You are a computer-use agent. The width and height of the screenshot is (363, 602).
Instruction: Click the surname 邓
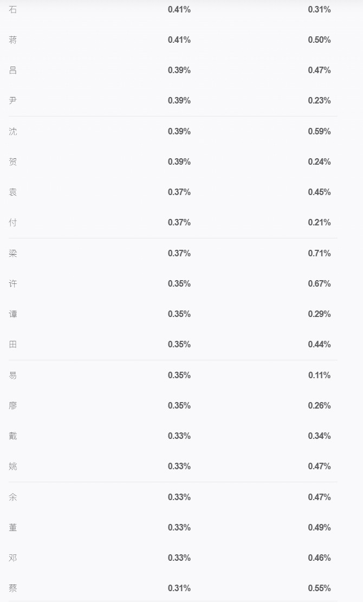[x=12, y=558]
